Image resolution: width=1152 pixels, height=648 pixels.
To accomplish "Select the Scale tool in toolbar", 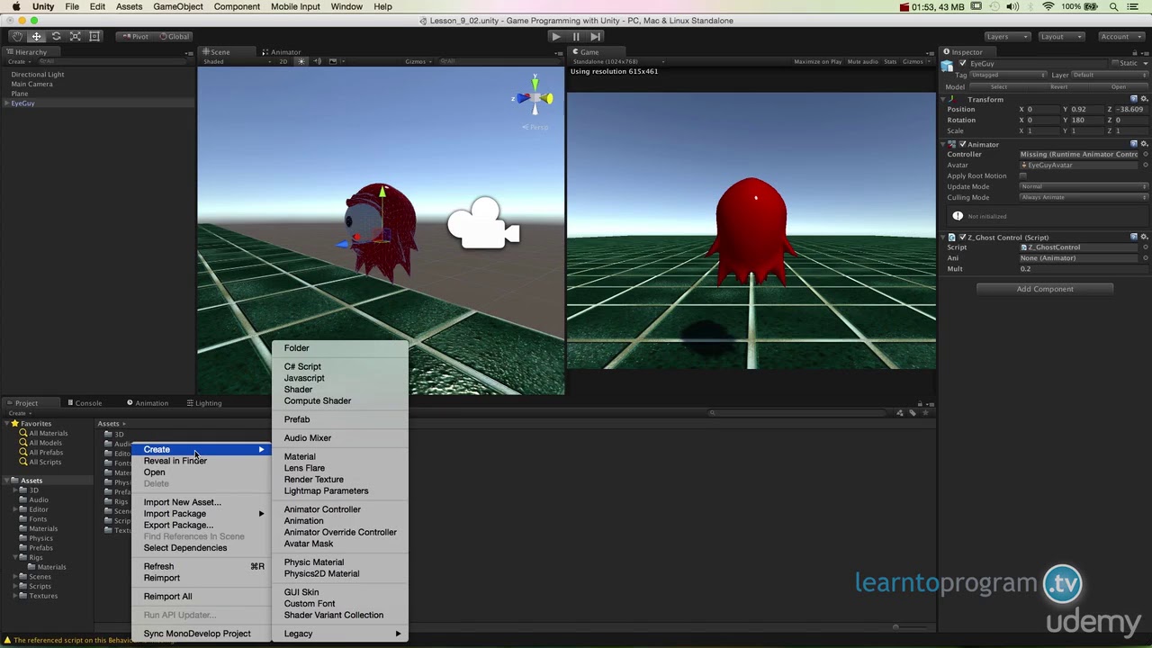I will (x=76, y=36).
